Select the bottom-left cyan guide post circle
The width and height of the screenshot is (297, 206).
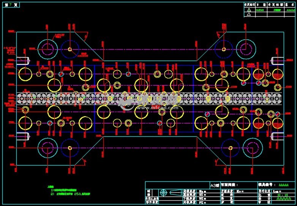(x=48, y=148)
